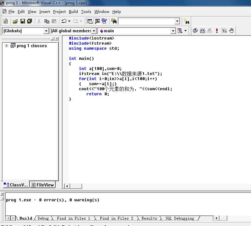Screen dimensions: 251x226
Task: Open the Build menu
Action: (x=73, y=12)
